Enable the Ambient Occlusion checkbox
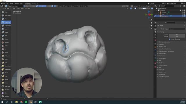 tap(159, 42)
